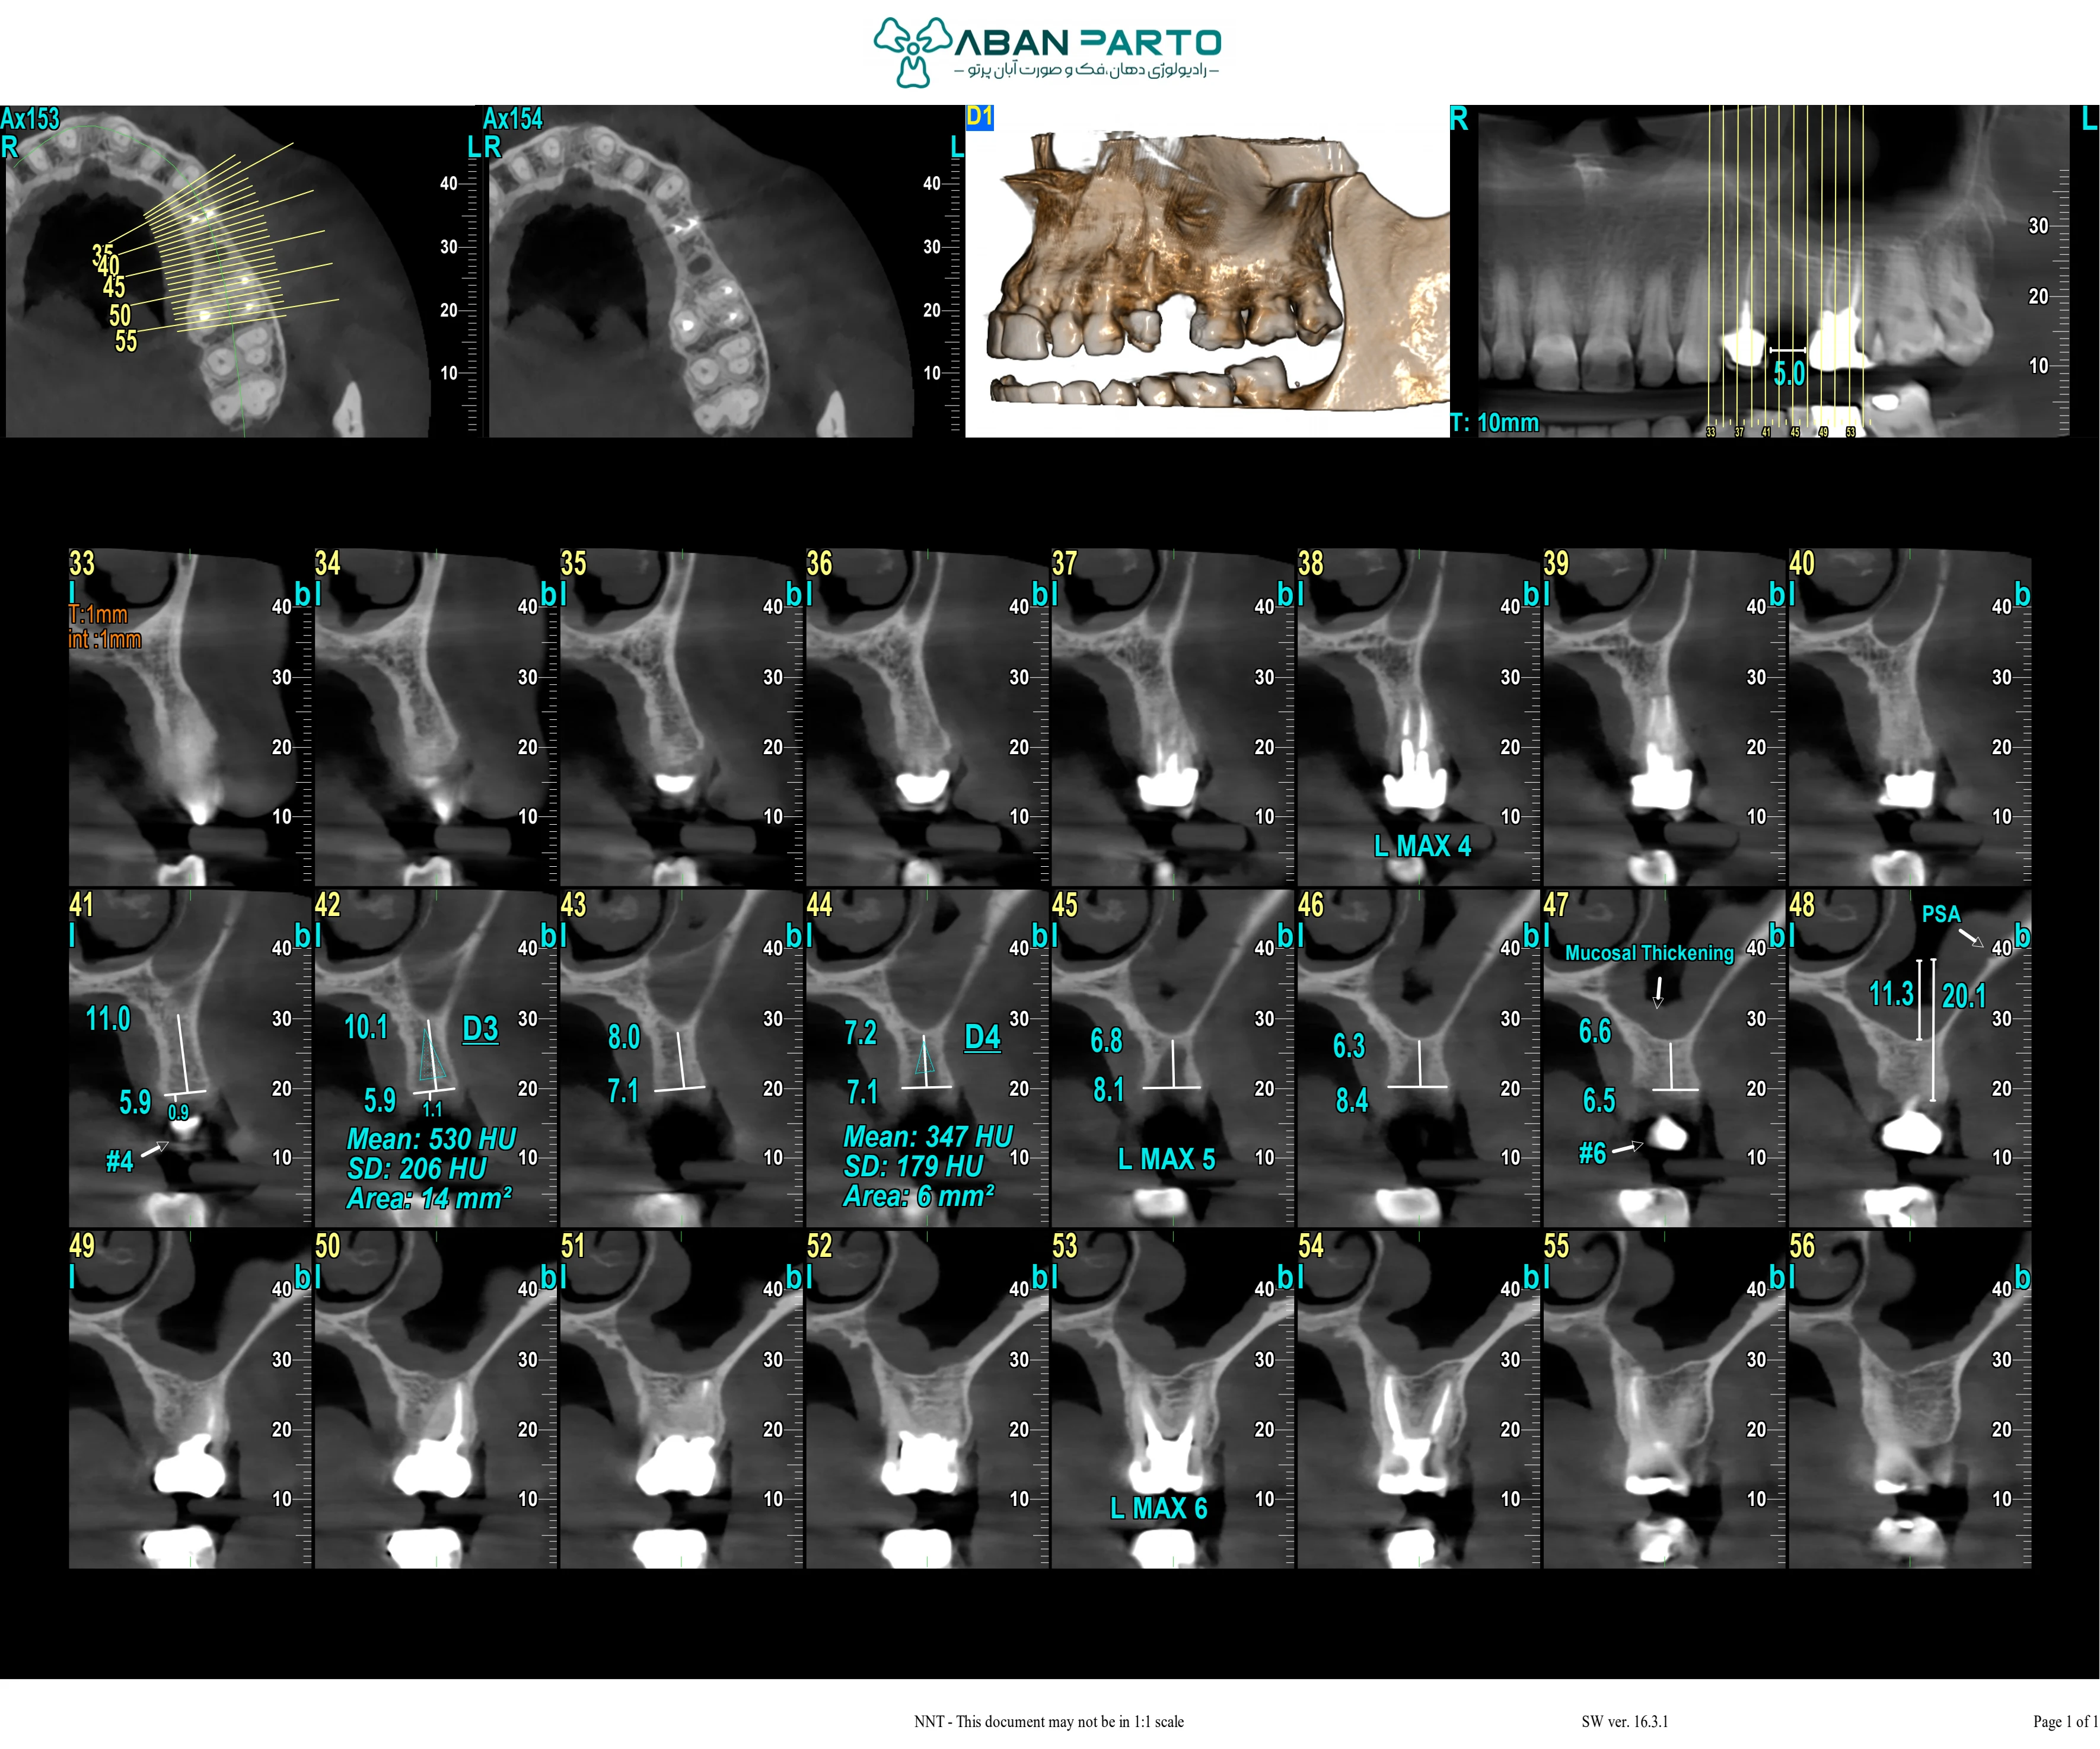Viewport: 2100px width, 1749px height.
Task: Open cross-section slice 33
Action: coord(189,717)
